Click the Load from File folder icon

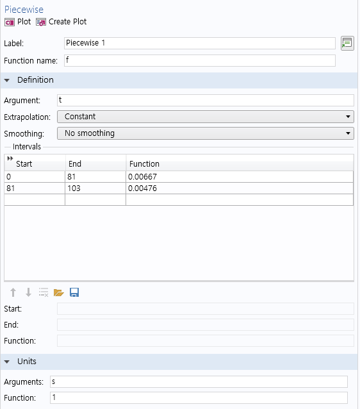point(59,292)
